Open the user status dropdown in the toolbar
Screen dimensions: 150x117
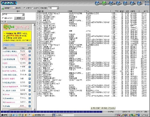[58, 8]
